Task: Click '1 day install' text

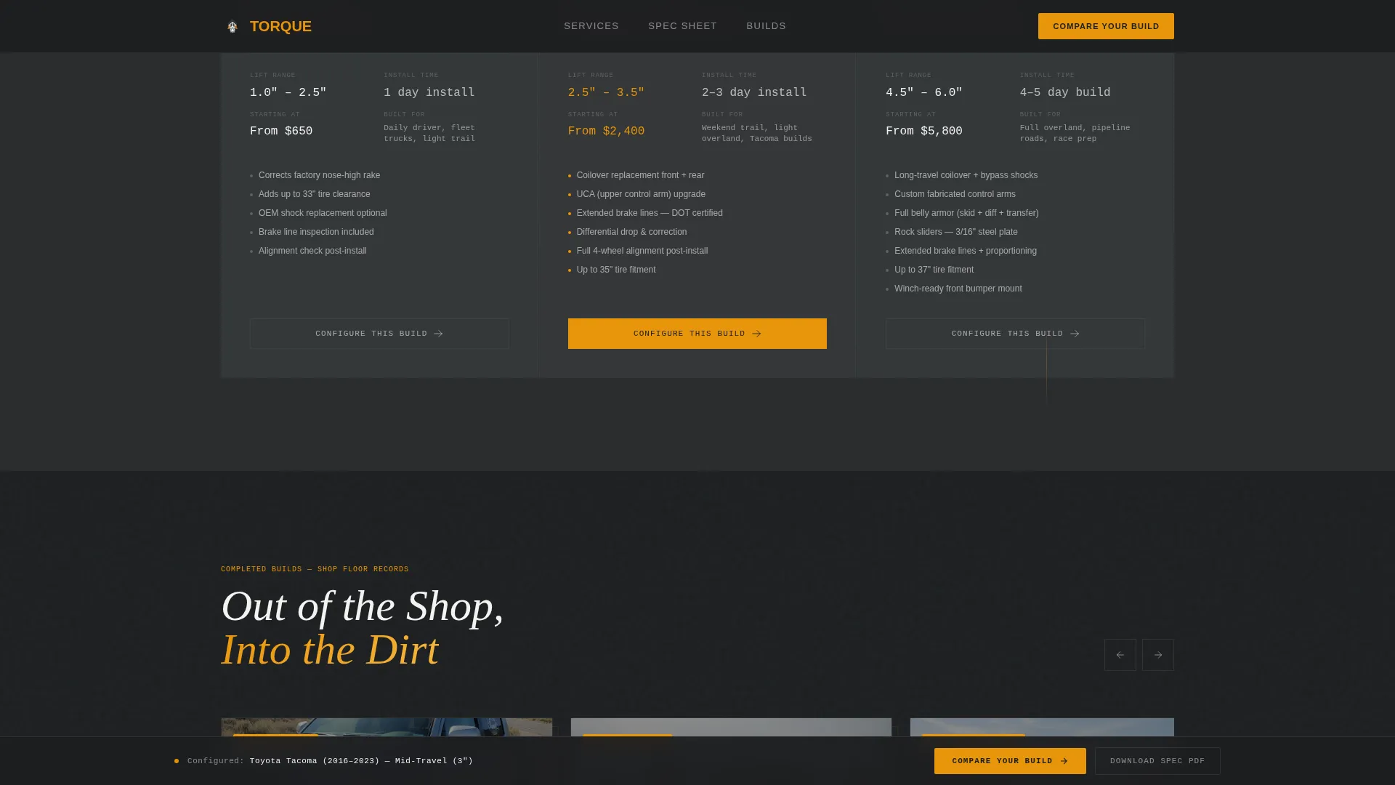Action: coord(429,92)
